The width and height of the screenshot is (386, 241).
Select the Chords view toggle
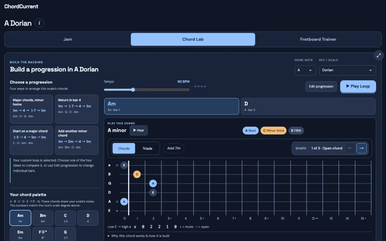click(124, 148)
